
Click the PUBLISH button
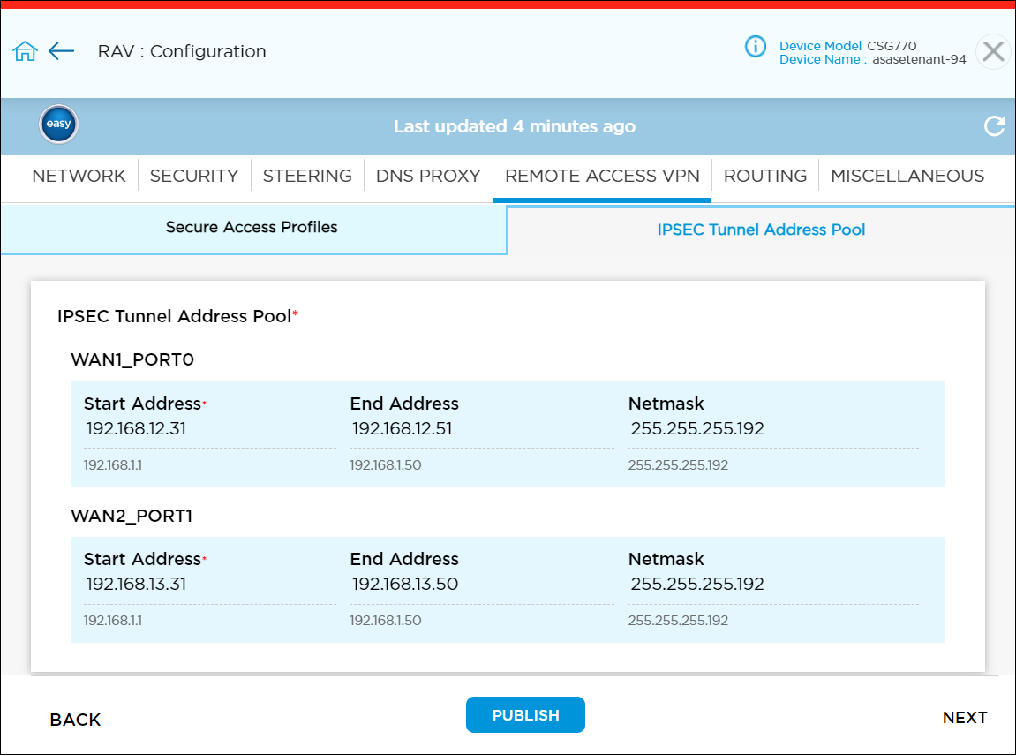pyautogui.click(x=525, y=714)
